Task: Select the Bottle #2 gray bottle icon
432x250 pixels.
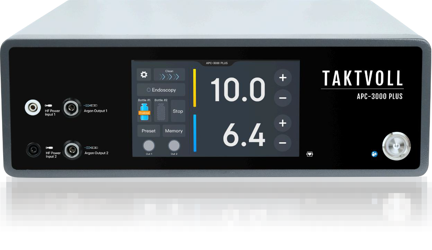Action: click(x=161, y=112)
